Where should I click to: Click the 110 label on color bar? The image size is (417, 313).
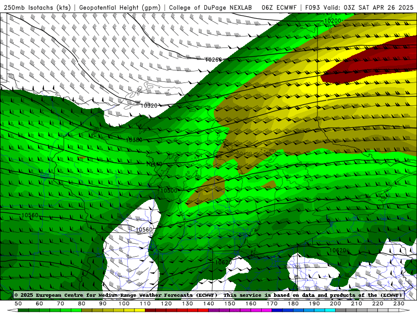point(145,304)
